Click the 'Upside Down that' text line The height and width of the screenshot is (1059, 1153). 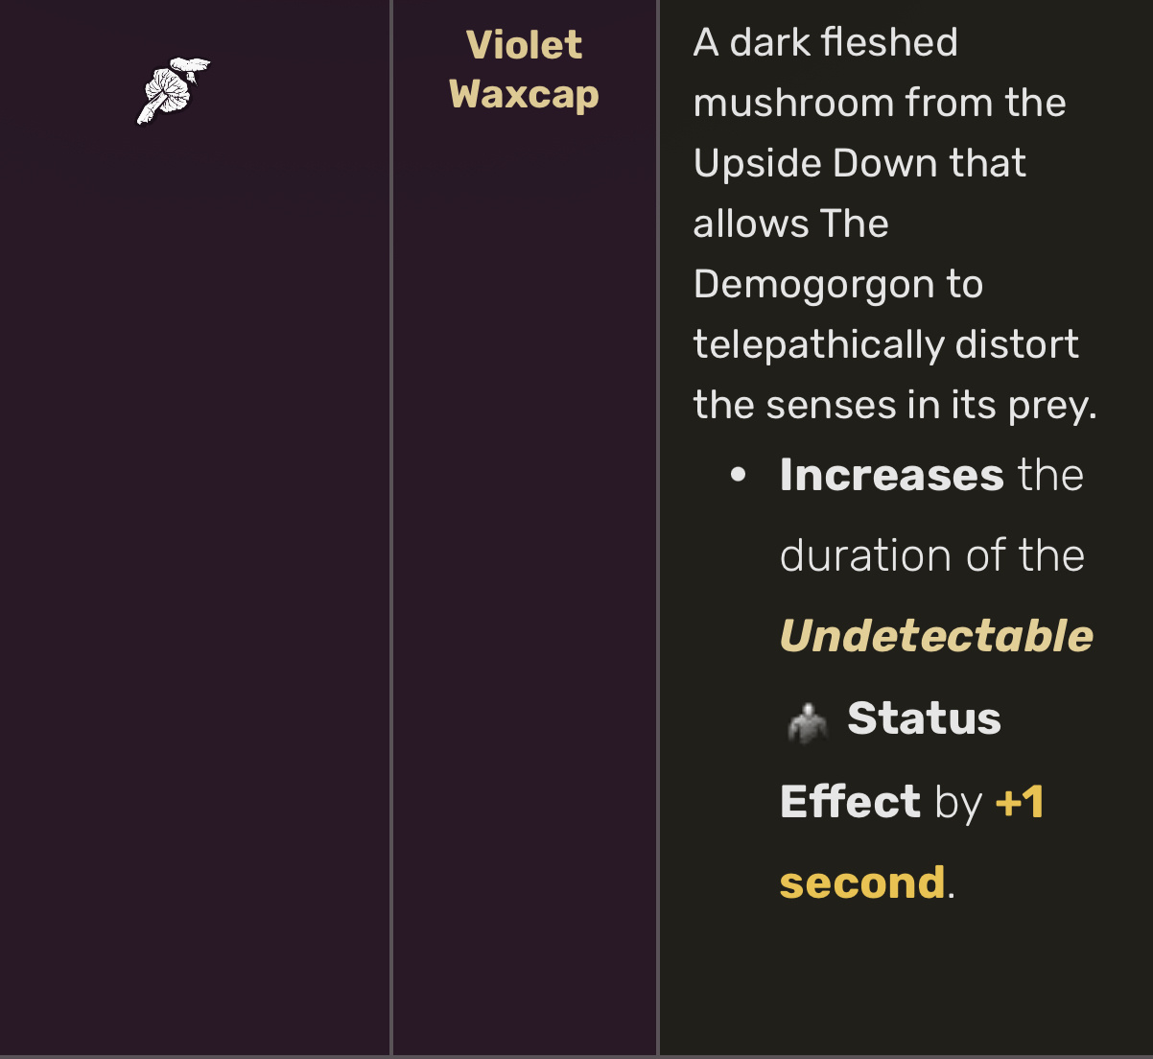859,163
